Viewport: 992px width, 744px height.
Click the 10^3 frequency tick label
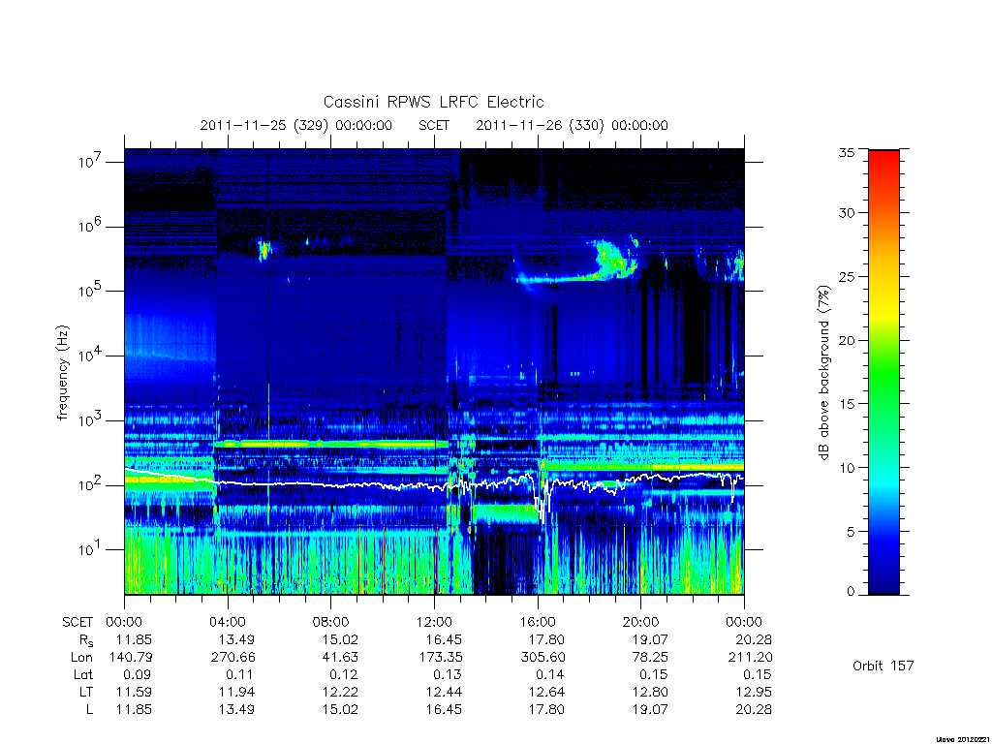click(x=90, y=420)
